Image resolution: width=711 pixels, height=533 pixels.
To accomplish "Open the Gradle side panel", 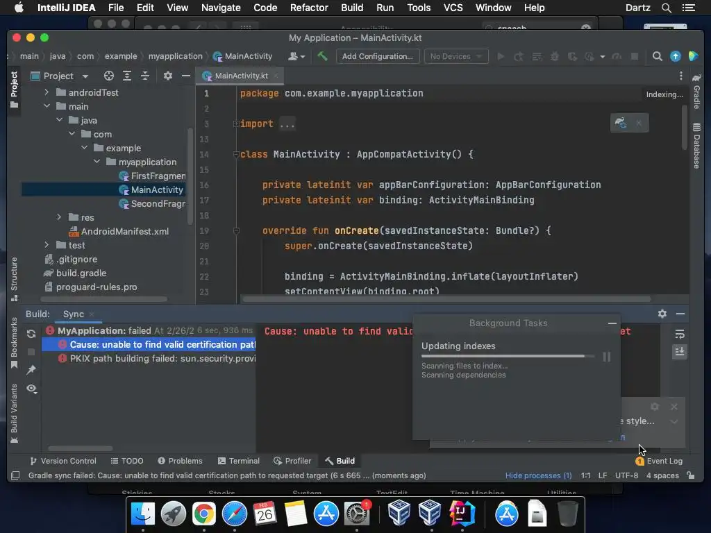I will 697,92.
